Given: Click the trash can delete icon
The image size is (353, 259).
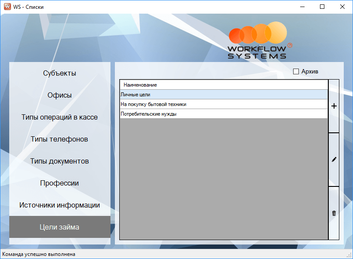Looking at the screenshot, I should tap(334, 213).
